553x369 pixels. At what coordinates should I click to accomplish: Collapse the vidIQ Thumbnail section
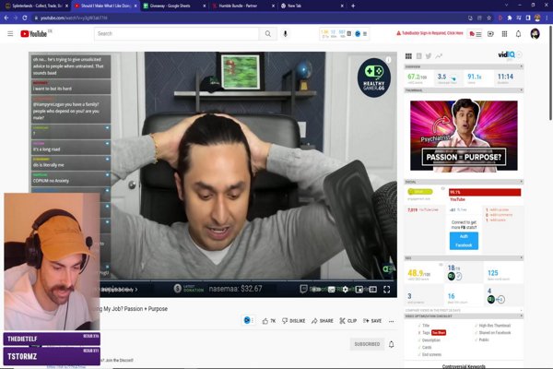coord(521,90)
